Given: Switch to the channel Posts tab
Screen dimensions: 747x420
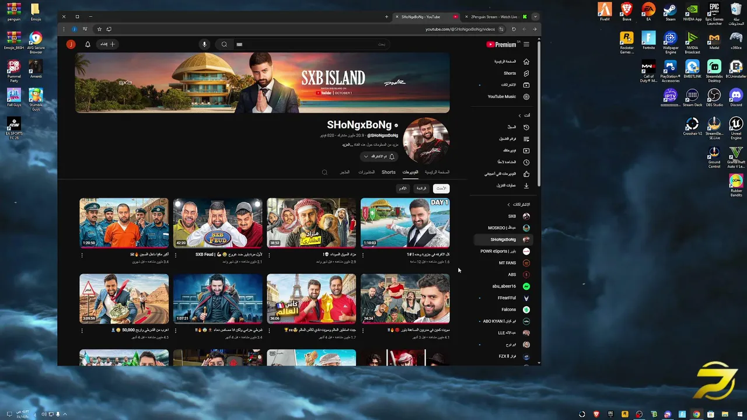Looking at the screenshot, I should (x=366, y=172).
